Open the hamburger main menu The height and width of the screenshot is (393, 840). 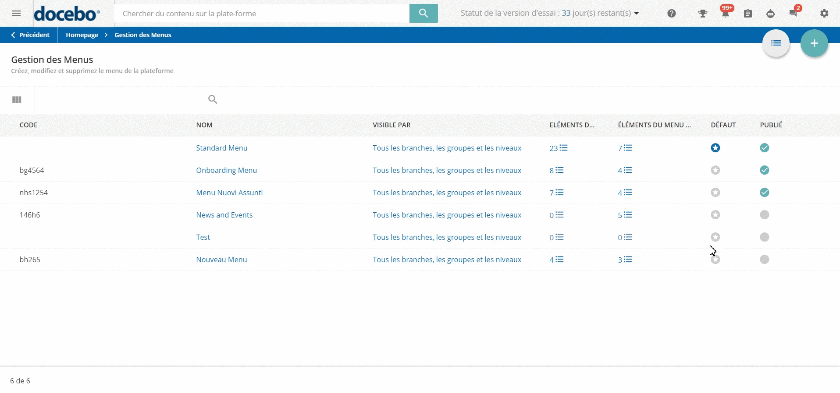(16, 14)
